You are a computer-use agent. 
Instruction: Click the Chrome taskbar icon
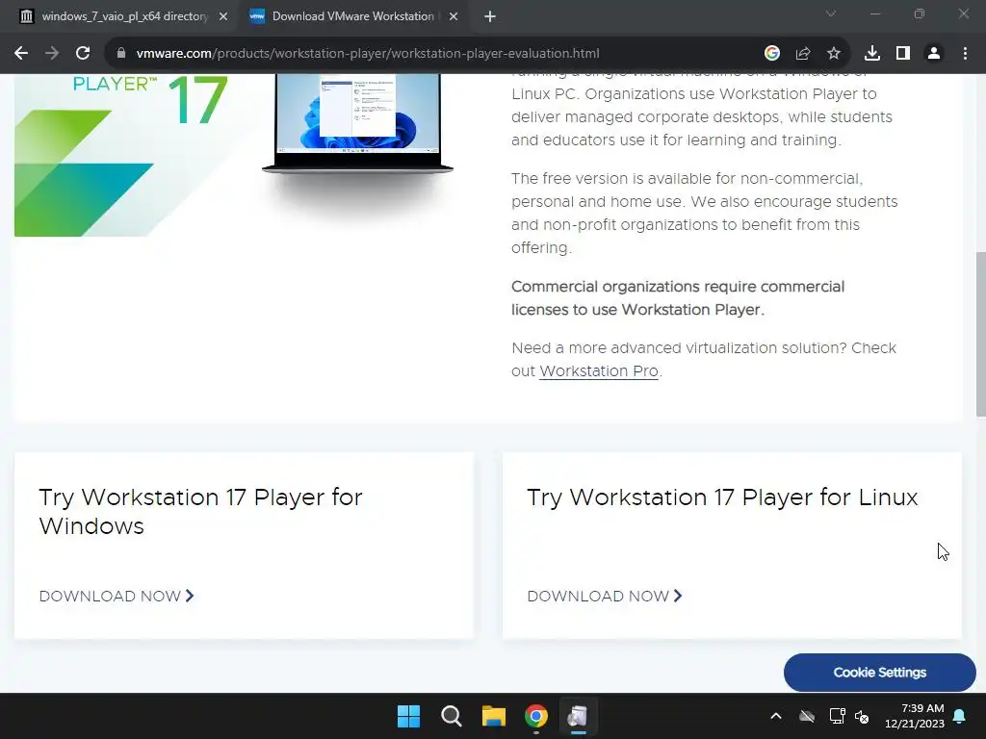click(536, 716)
